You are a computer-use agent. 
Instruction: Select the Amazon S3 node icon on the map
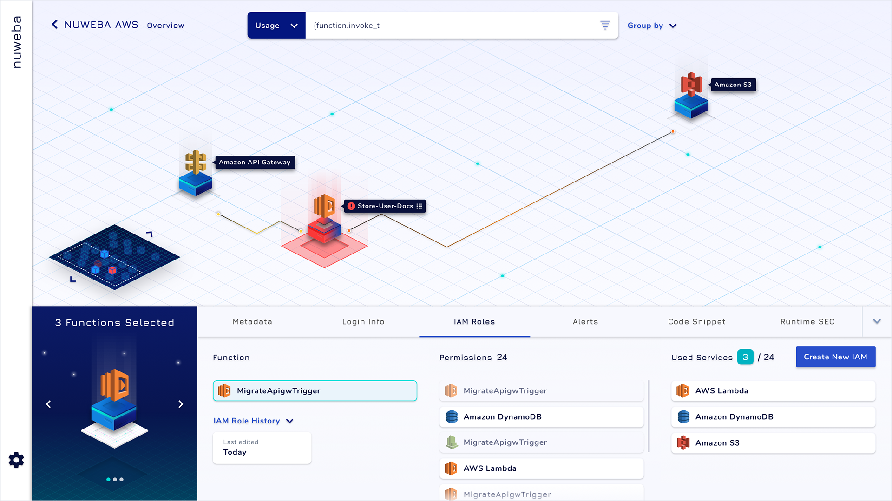691,95
